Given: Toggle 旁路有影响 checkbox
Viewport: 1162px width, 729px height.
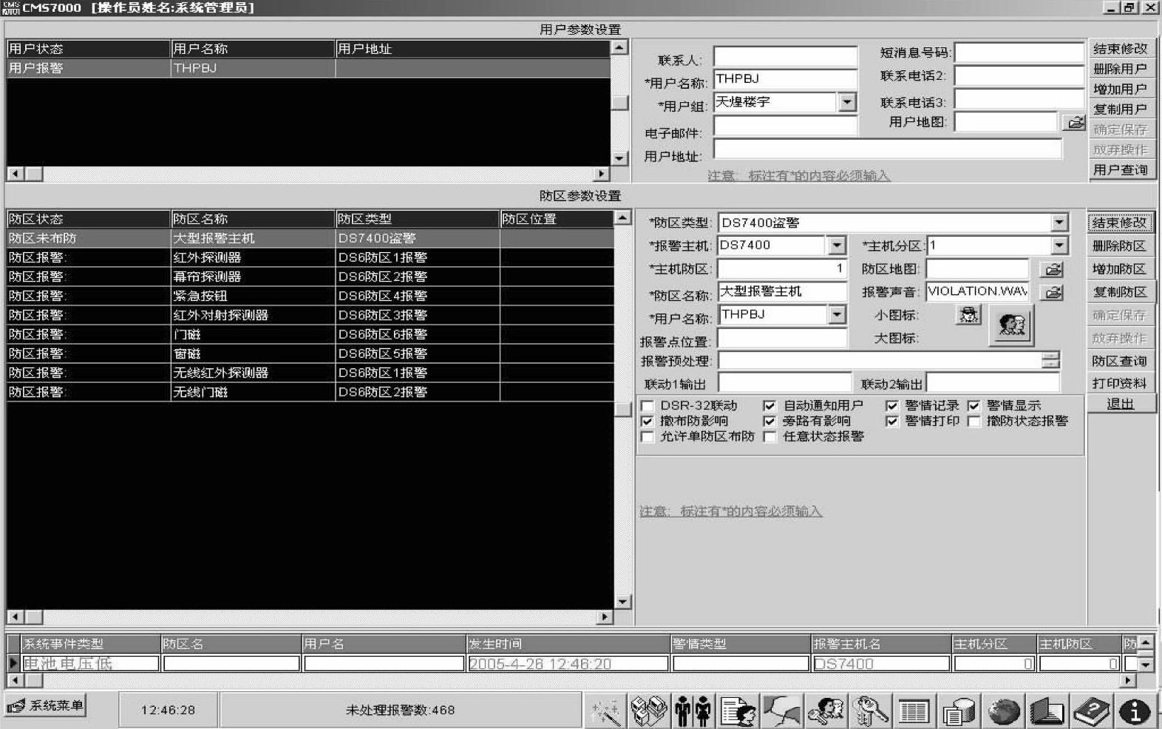Looking at the screenshot, I should tap(769, 421).
